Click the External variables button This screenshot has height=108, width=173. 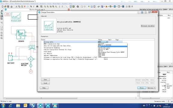click(x=148, y=26)
